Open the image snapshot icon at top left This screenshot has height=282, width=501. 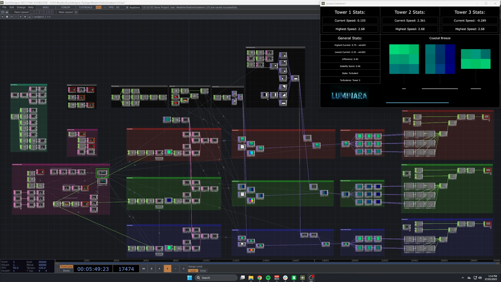pyautogui.click(x=3, y=12)
